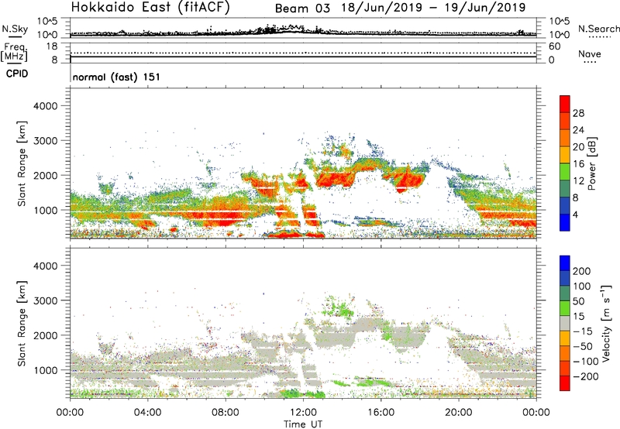Click the '18' tick on the frequency axis

click(x=52, y=46)
